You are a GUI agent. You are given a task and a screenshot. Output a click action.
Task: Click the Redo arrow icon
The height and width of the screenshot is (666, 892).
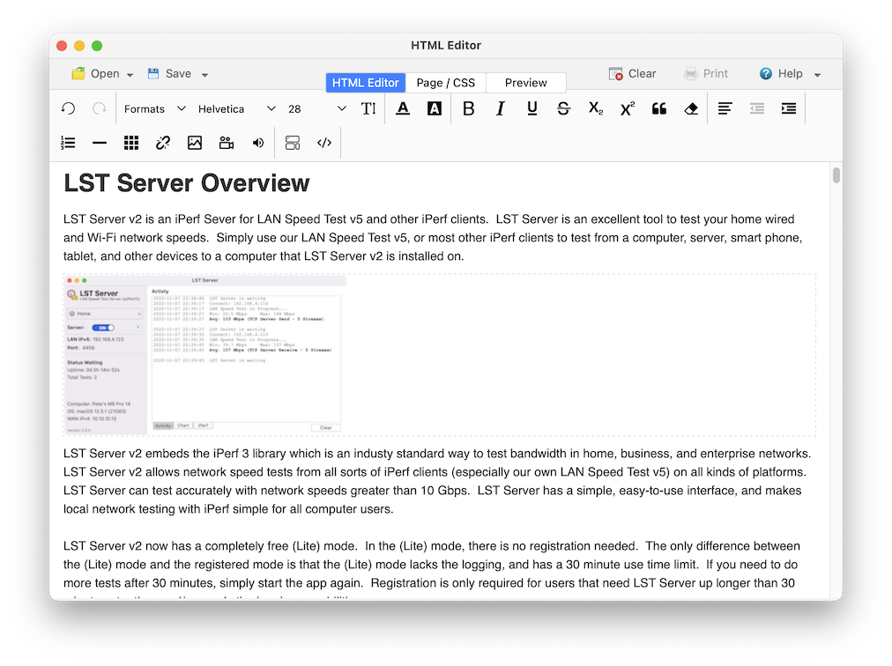pyautogui.click(x=100, y=108)
